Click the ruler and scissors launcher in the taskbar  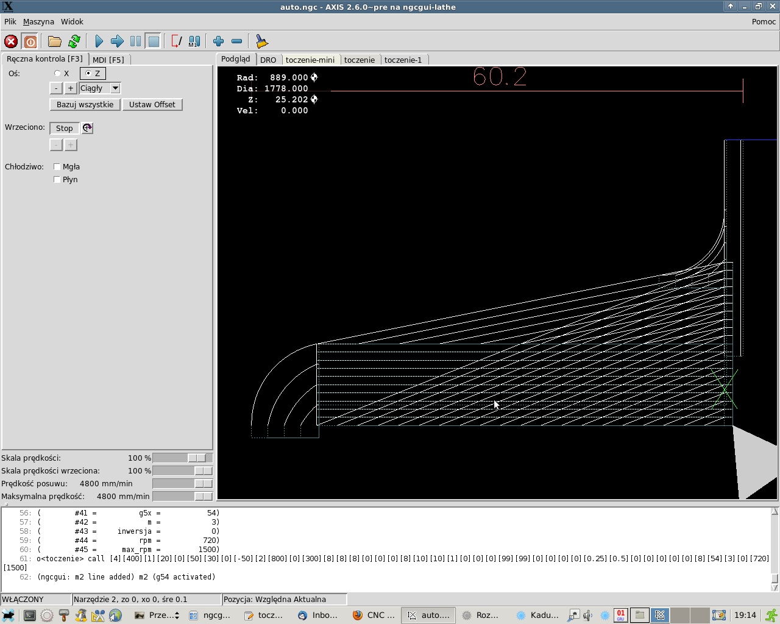click(x=98, y=615)
